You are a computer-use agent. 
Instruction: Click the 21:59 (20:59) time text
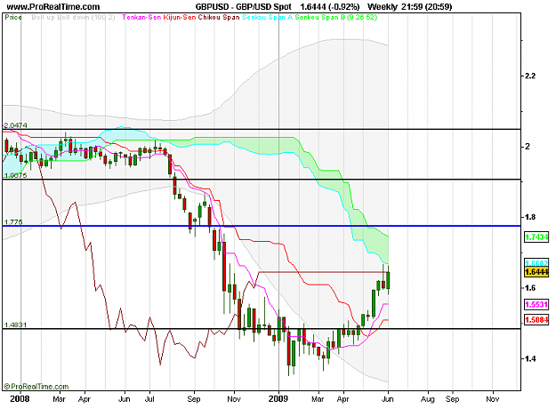[427, 7]
